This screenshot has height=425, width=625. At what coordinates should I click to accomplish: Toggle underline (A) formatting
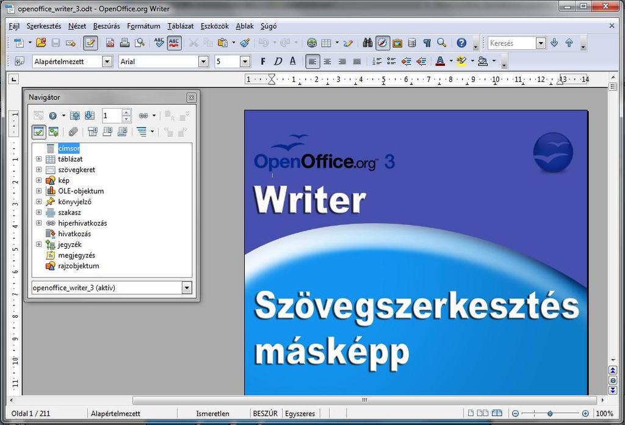(293, 62)
